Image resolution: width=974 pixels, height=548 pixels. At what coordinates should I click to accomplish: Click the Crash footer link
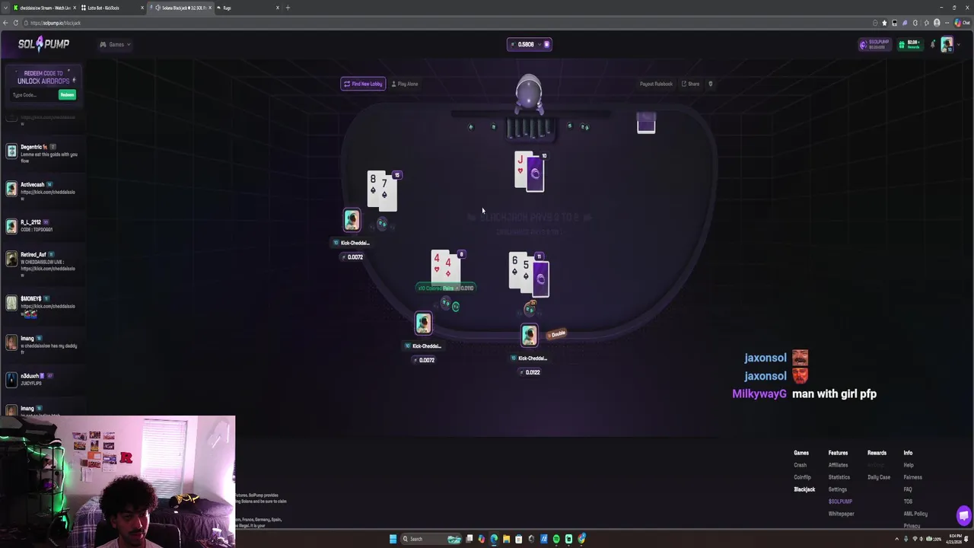(800, 465)
